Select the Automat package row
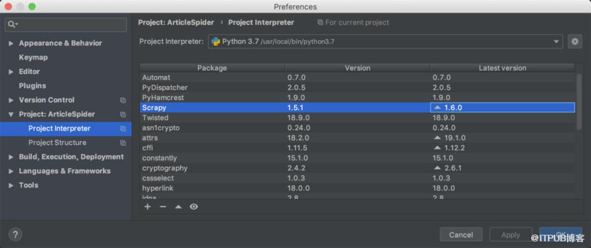Image resolution: width=591 pixels, height=248 pixels. (357, 78)
